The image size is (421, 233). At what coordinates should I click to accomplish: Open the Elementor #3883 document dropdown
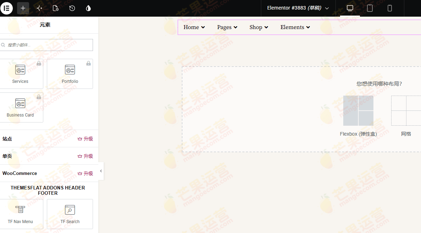tap(298, 8)
